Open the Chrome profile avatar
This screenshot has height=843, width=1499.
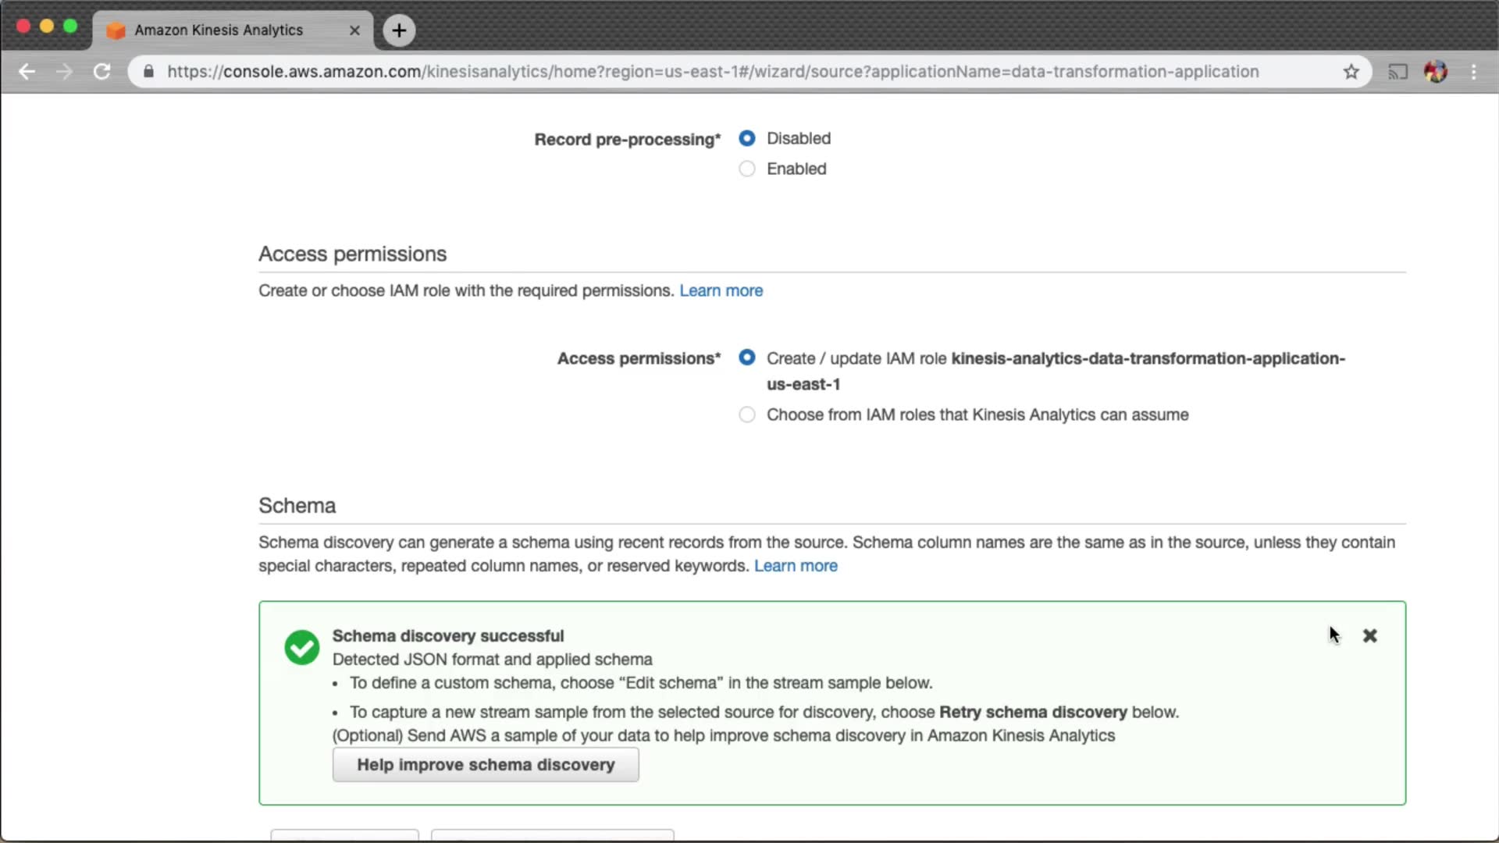[1435, 72]
